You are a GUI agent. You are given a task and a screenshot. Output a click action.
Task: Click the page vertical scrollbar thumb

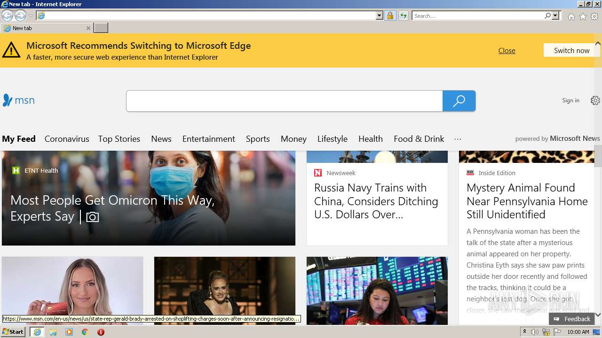(x=598, y=156)
